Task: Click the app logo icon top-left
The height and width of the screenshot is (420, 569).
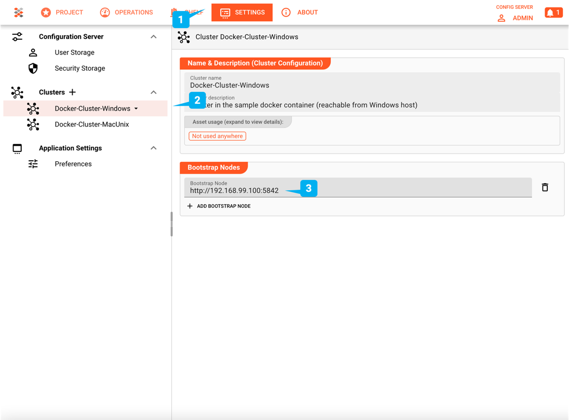Action: (x=19, y=12)
